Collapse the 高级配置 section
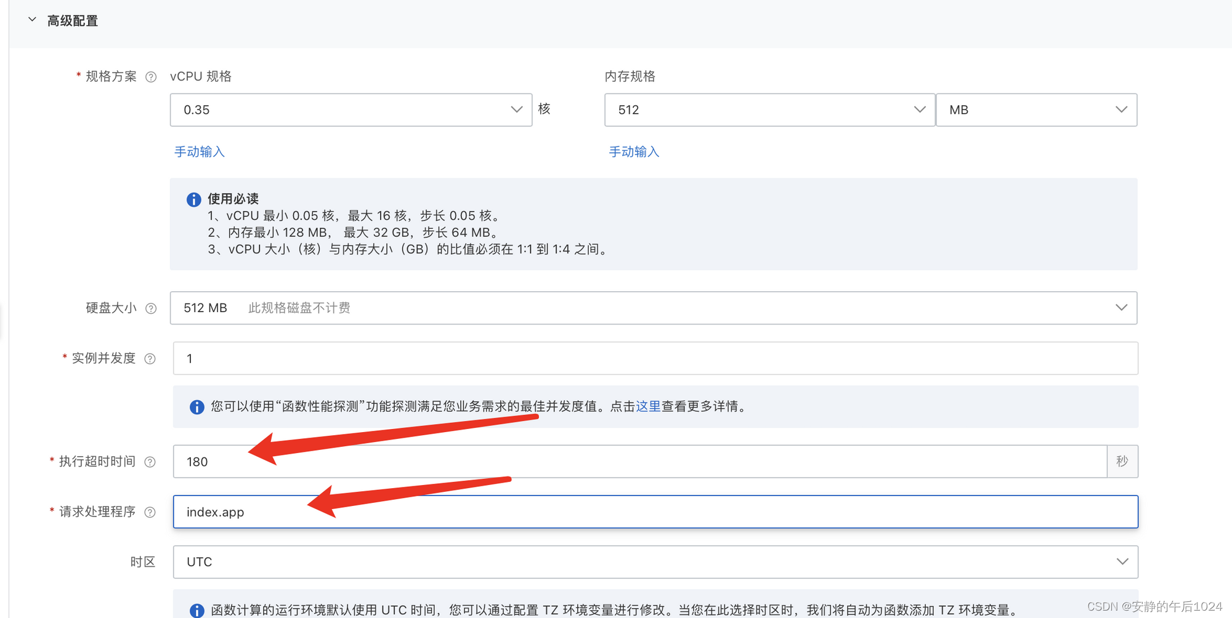This screenshot has height=618, width=1232. coord(33,20)
